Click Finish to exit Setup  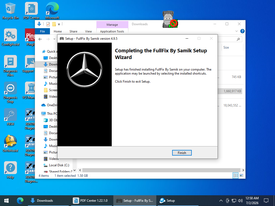coord(182,153)
